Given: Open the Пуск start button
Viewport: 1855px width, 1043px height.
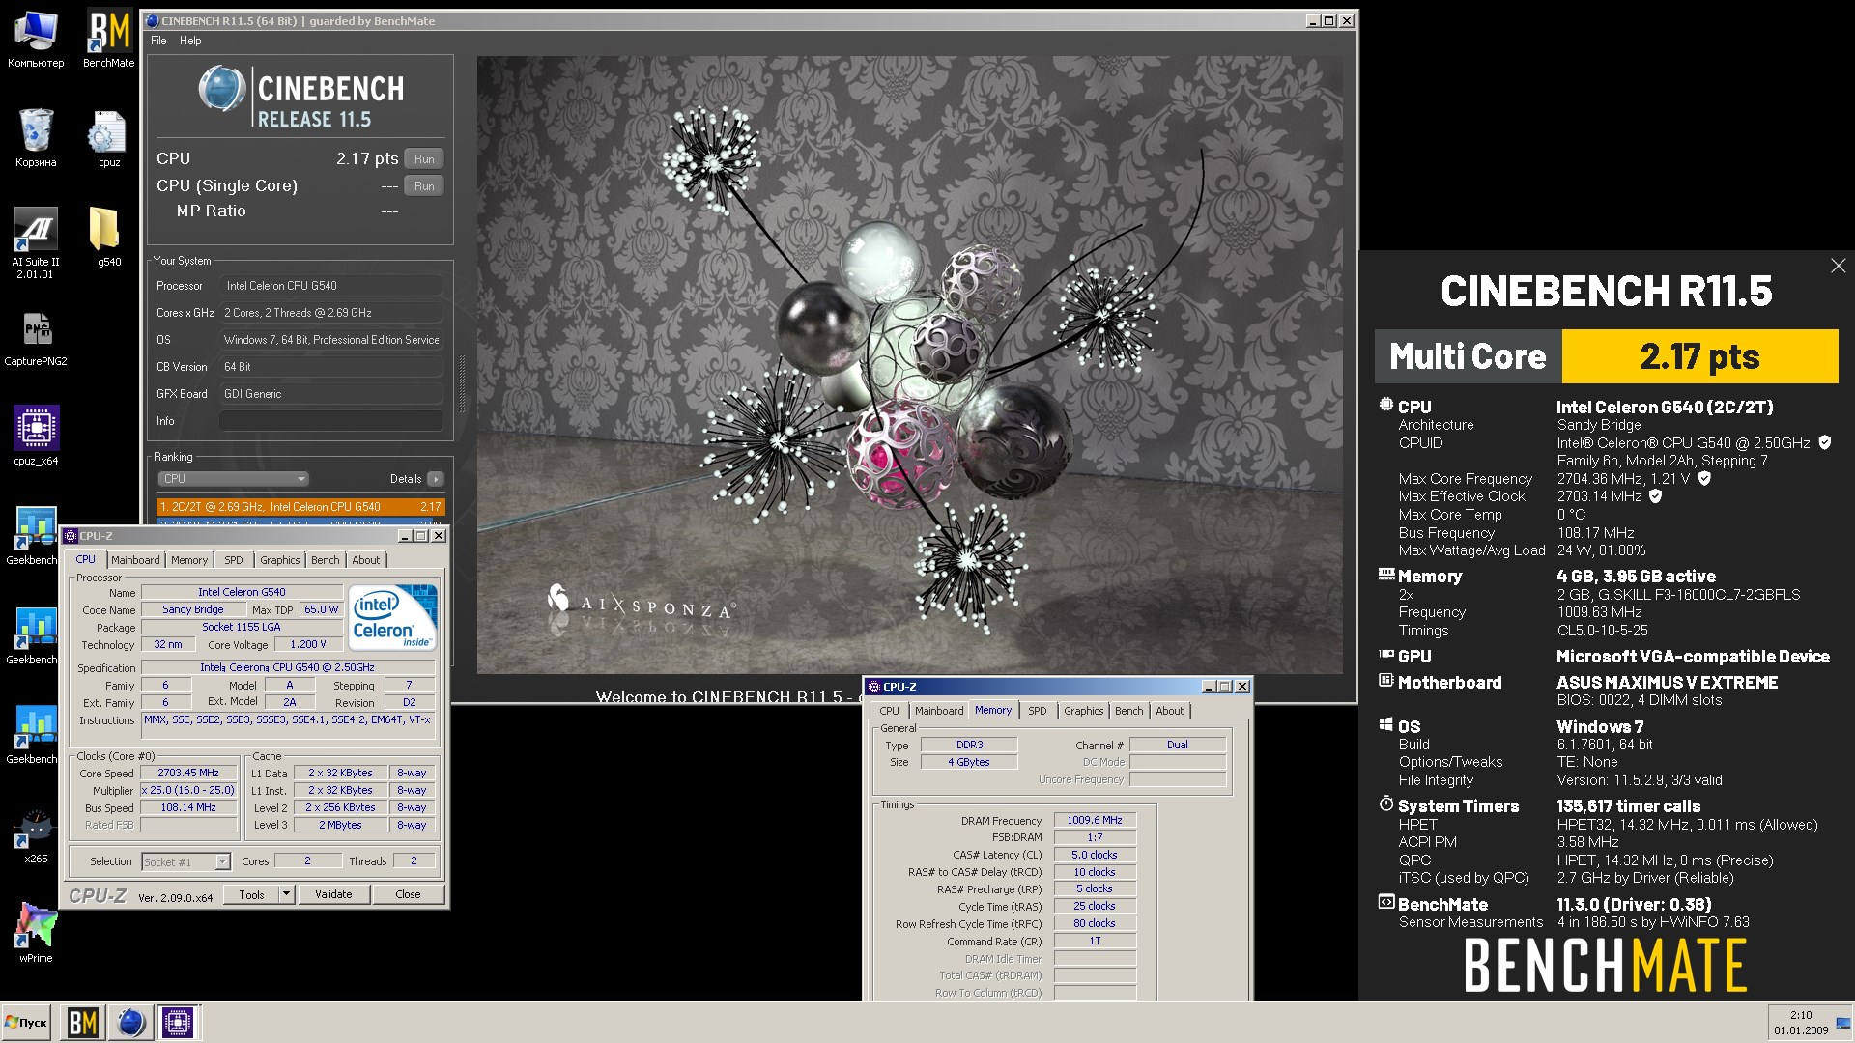Looking at the screenshot, I should pyautogui.click(x=26, y=1023).
